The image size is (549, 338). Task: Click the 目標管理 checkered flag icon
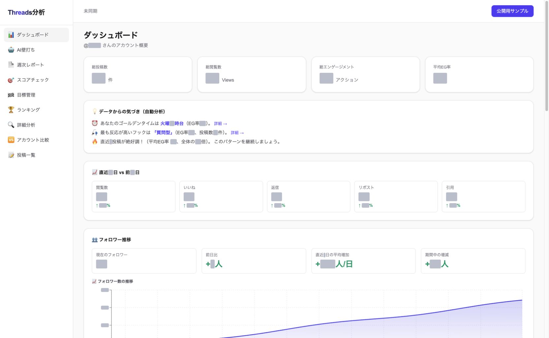[11, 95]
